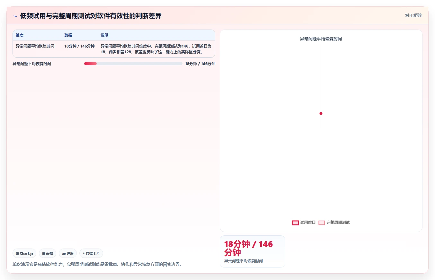Click the progress value 18分钟 / 146分钟 at right
This screenshot has height=280, width=435.
coord(200,64)
